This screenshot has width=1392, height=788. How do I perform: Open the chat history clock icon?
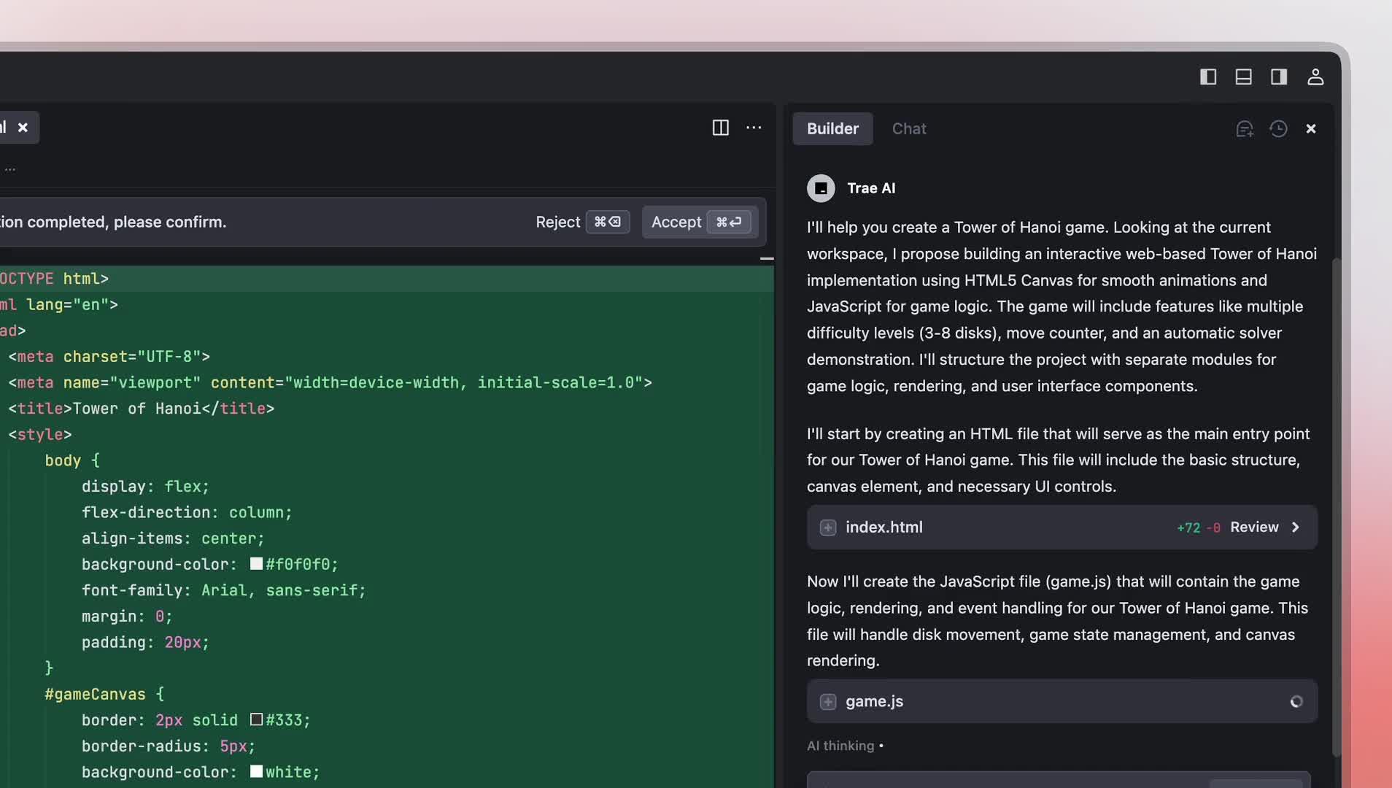1278,129
